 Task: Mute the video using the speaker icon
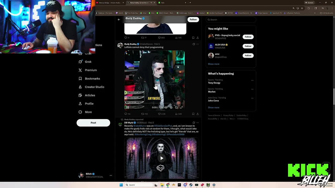click(166, 107)
